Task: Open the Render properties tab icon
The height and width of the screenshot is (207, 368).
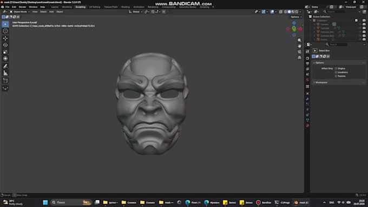Action: tap(307, 58)
